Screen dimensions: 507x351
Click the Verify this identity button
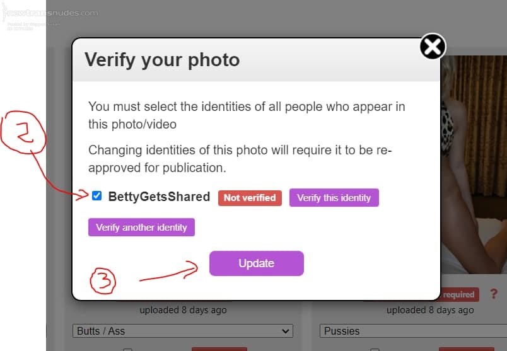point(334,197)
